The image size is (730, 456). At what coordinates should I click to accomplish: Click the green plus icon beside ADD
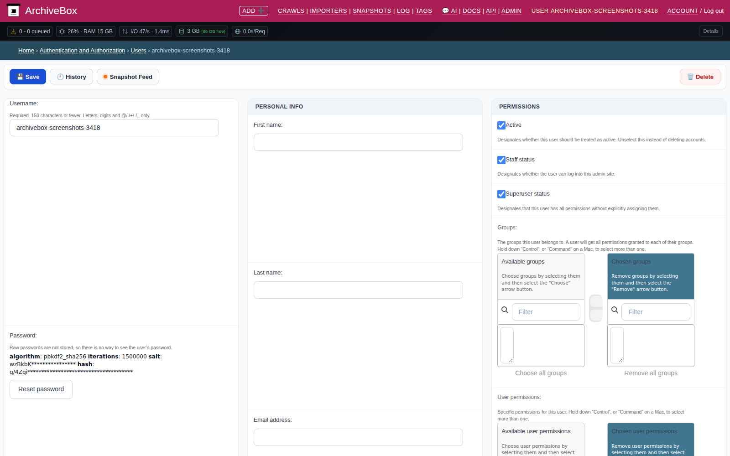pyautogui.click(x=261, y=10)
